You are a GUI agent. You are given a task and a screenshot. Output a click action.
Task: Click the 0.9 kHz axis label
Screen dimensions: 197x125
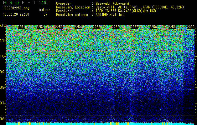point(3,72)
